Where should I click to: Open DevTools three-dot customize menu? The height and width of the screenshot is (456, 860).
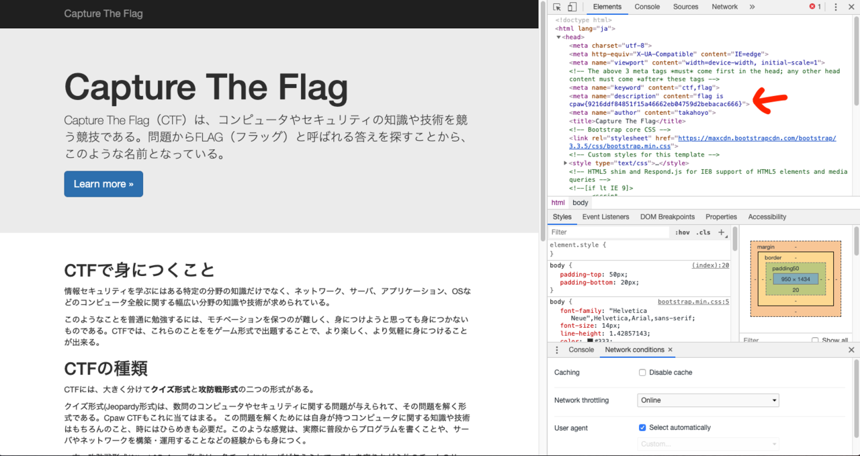coord(836,7)
